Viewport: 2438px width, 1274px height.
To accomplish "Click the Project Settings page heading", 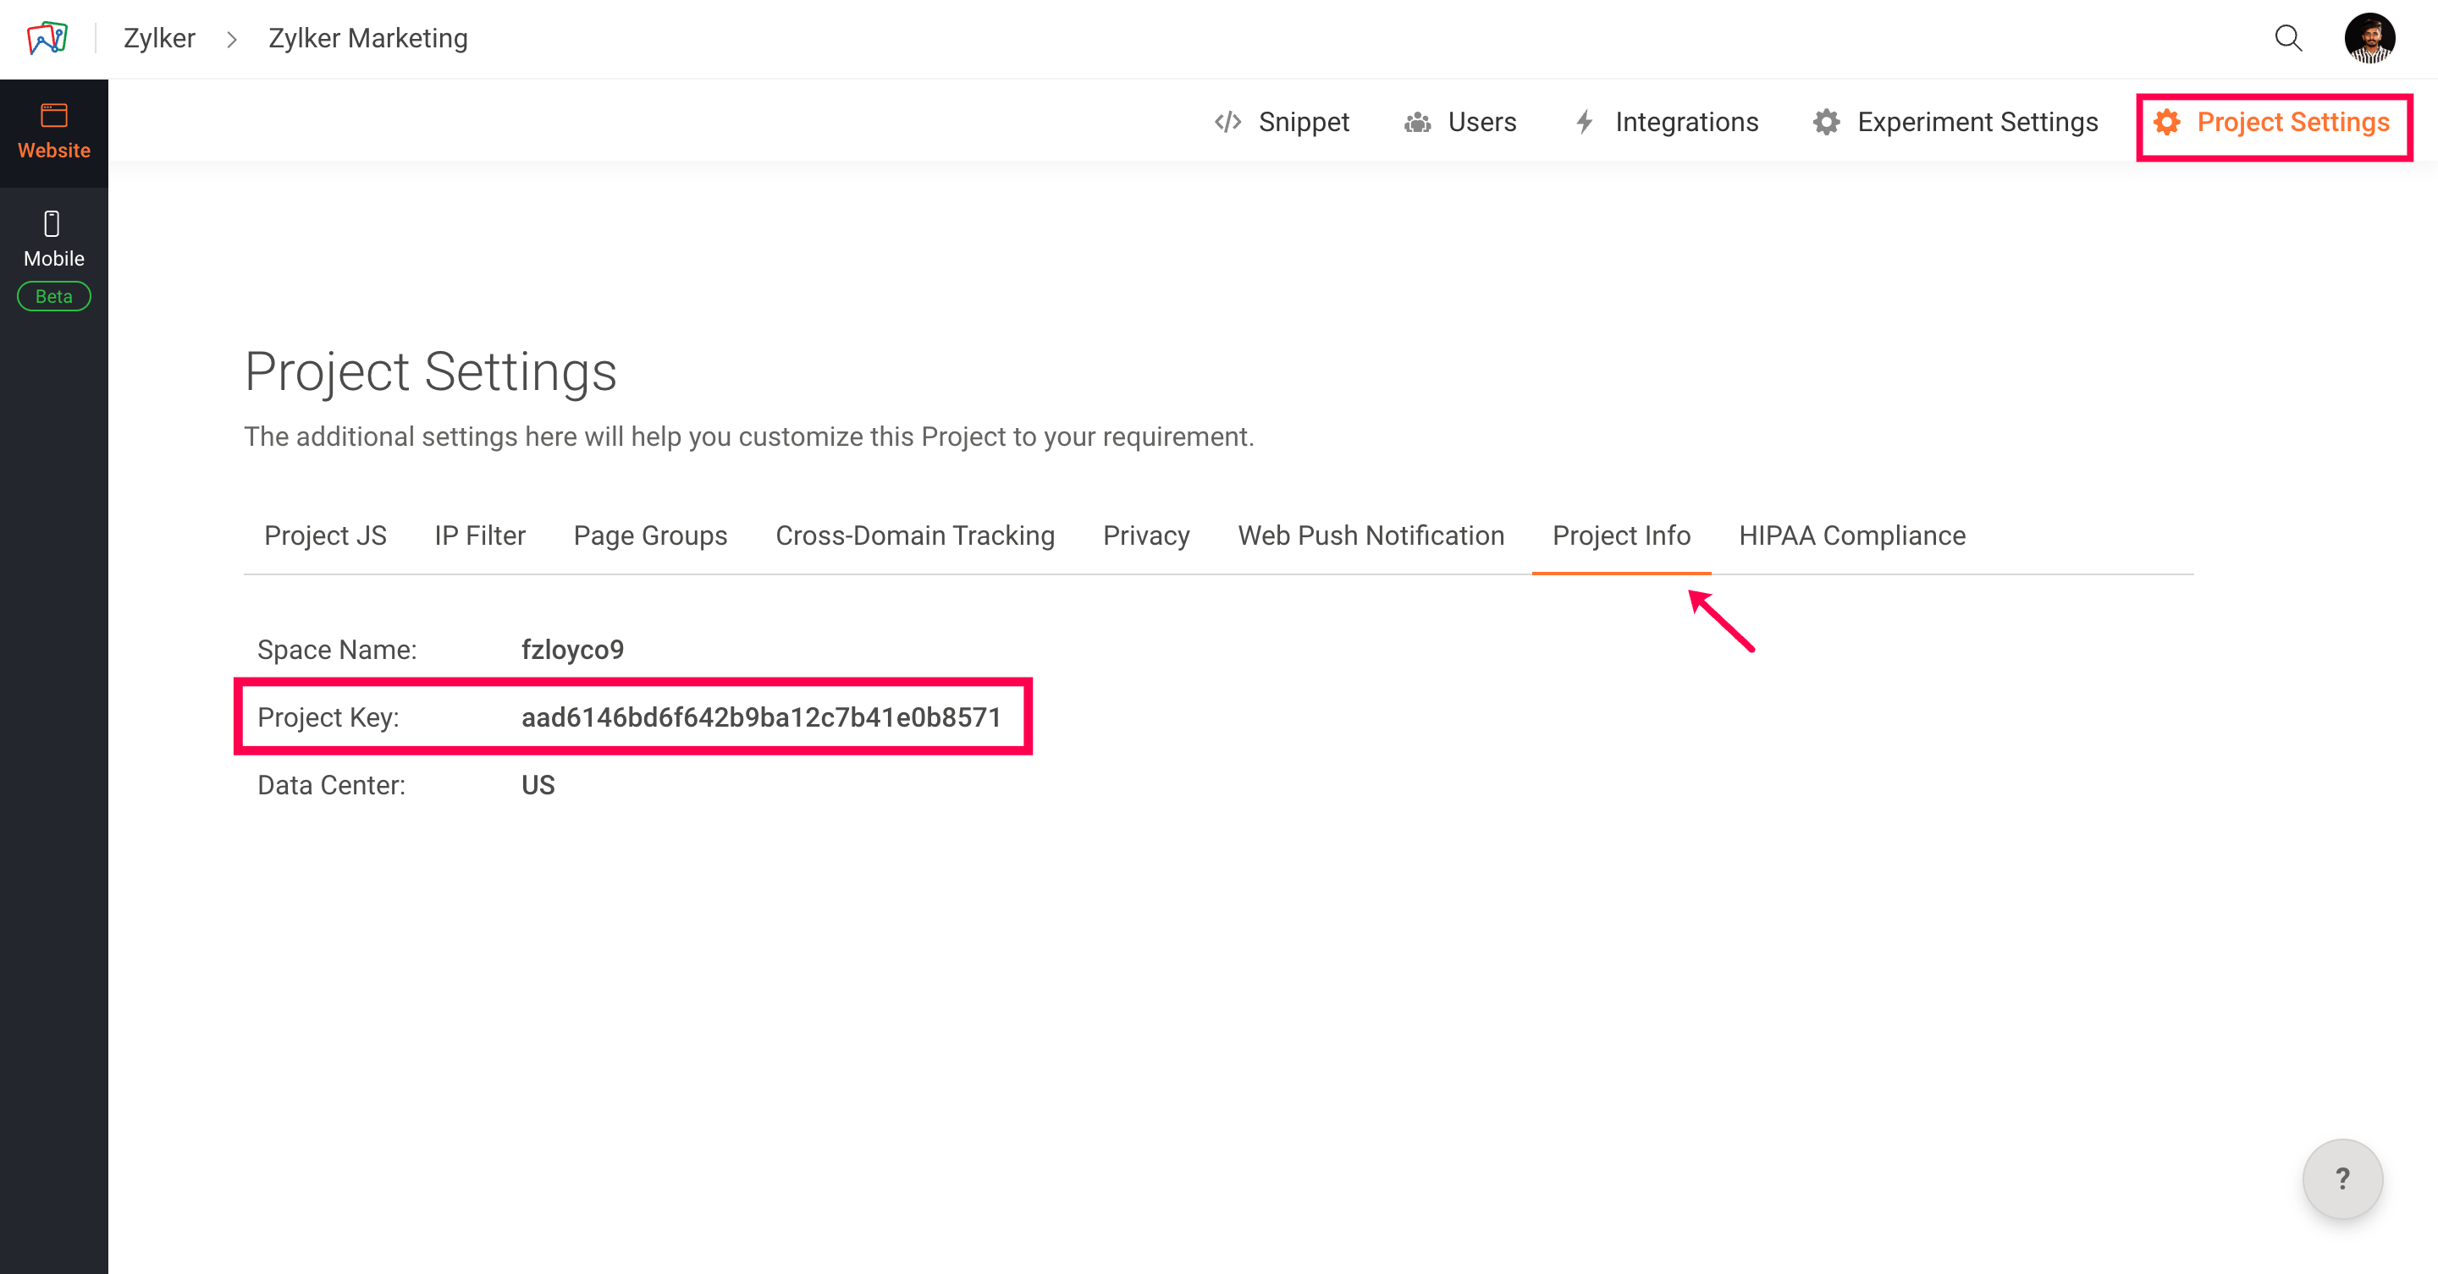I will [431, 371].
